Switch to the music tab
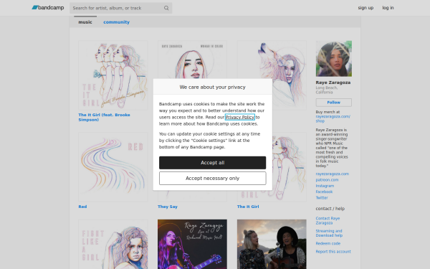The image size is (430, 269). click(x=85, y=22)
